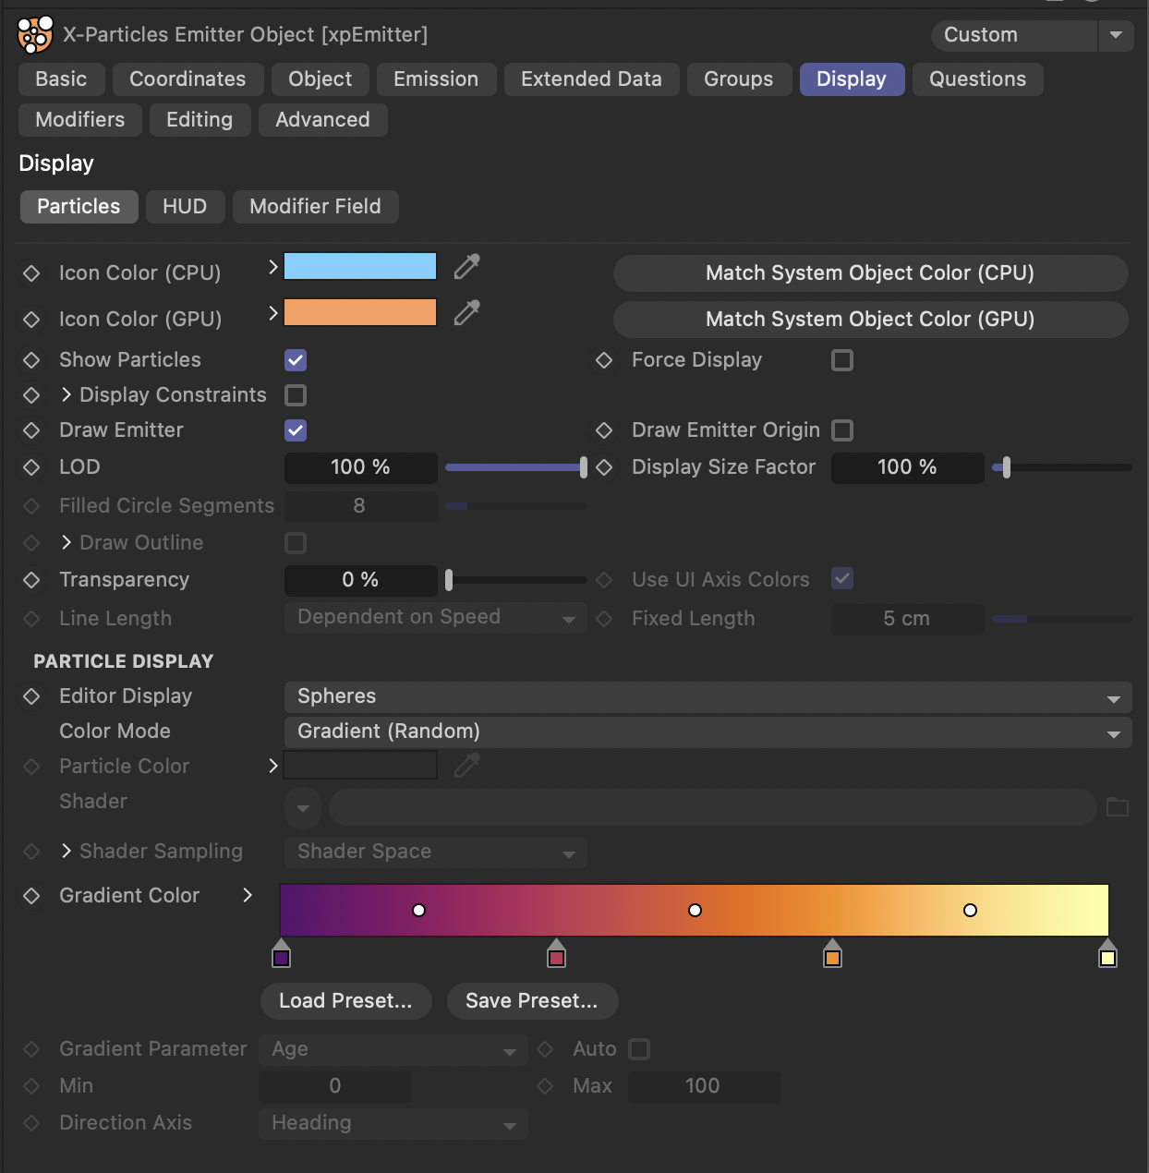
Task: Select the crimson gradient knot
Action: [556, 954]
